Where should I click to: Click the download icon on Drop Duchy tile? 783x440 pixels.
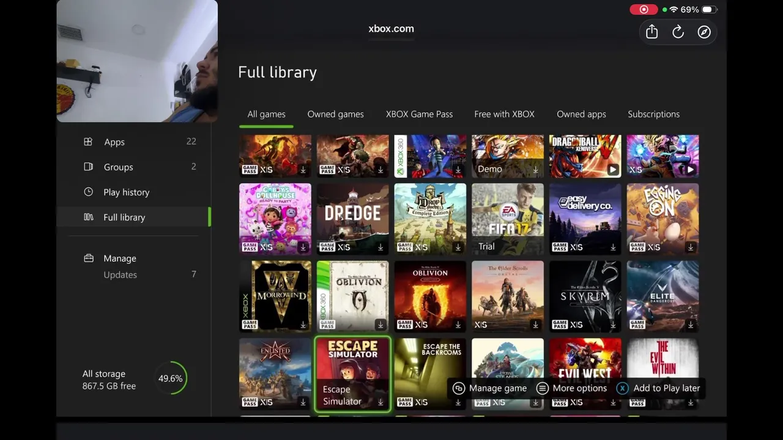coord(458,248)
